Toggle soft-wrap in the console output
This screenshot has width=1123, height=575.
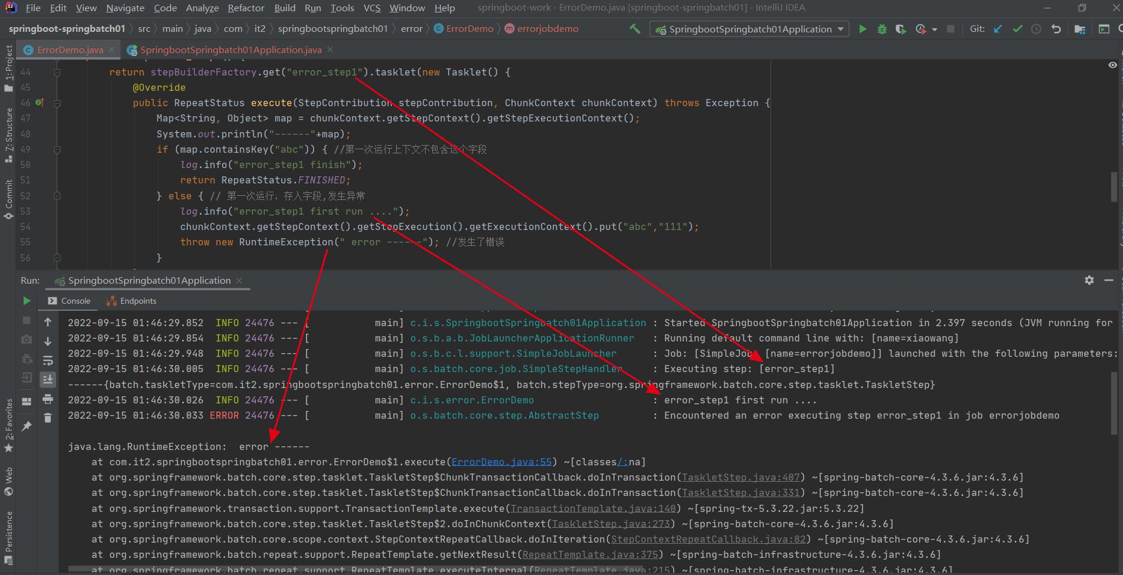click(48, 360)
